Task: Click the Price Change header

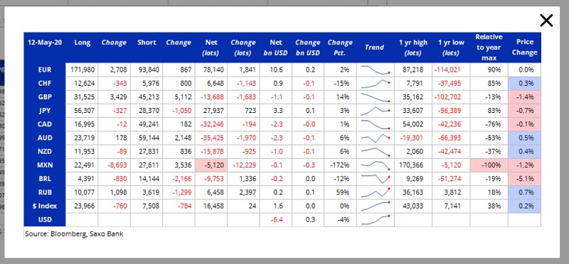Action: (x=524, y=48)
